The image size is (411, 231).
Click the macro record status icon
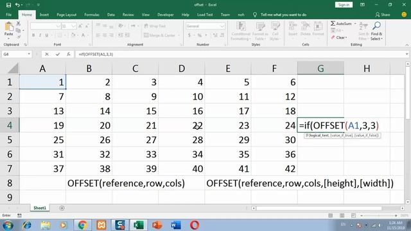point(19,216)
